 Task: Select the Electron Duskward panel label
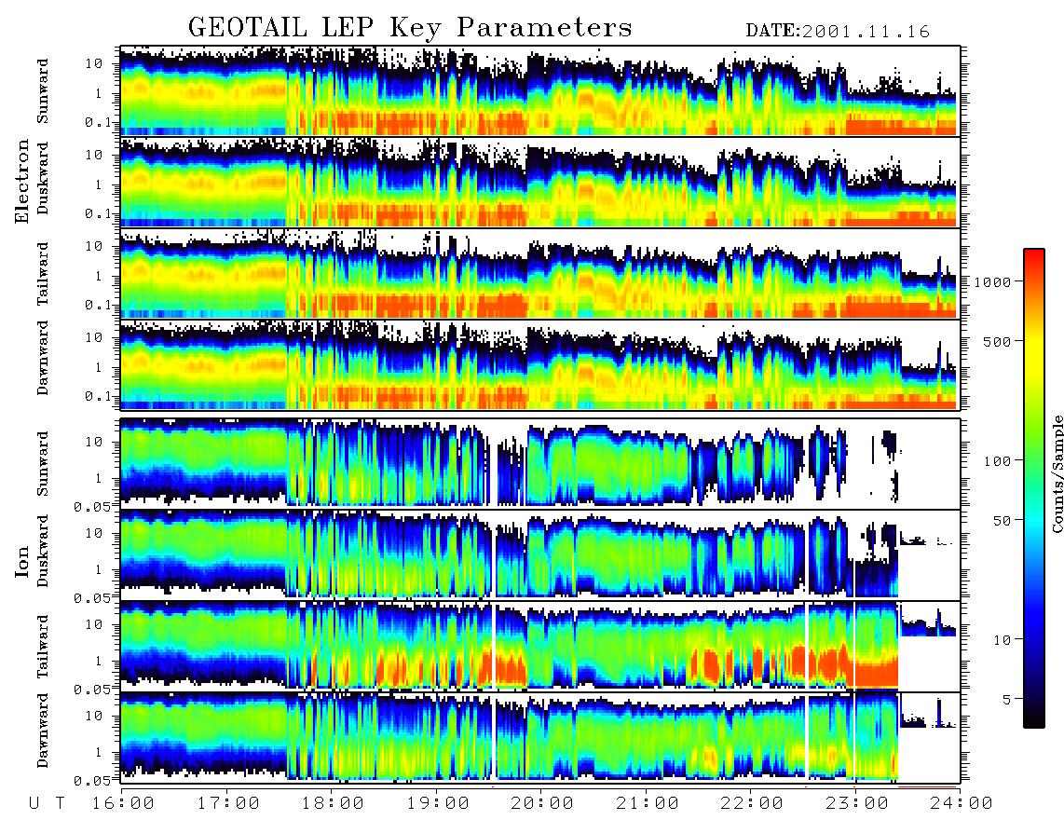(x=43, y=178)
